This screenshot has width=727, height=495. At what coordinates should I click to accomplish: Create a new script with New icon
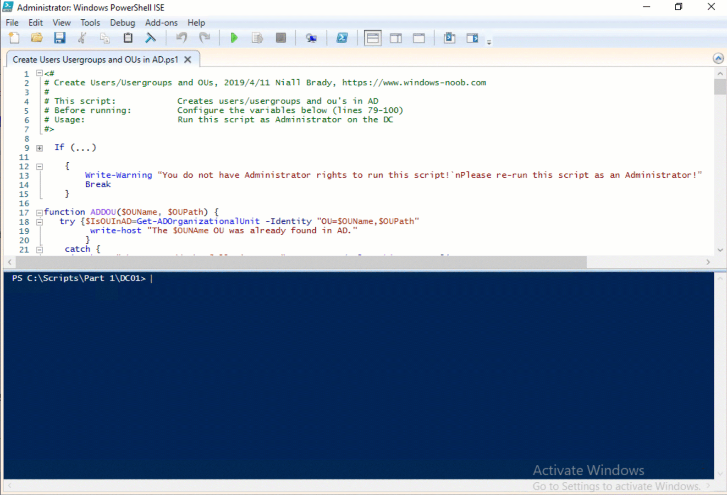point(14,38)
